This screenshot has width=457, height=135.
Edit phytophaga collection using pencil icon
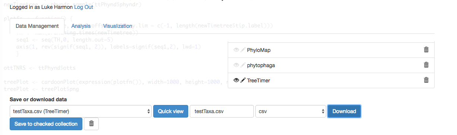243,65
